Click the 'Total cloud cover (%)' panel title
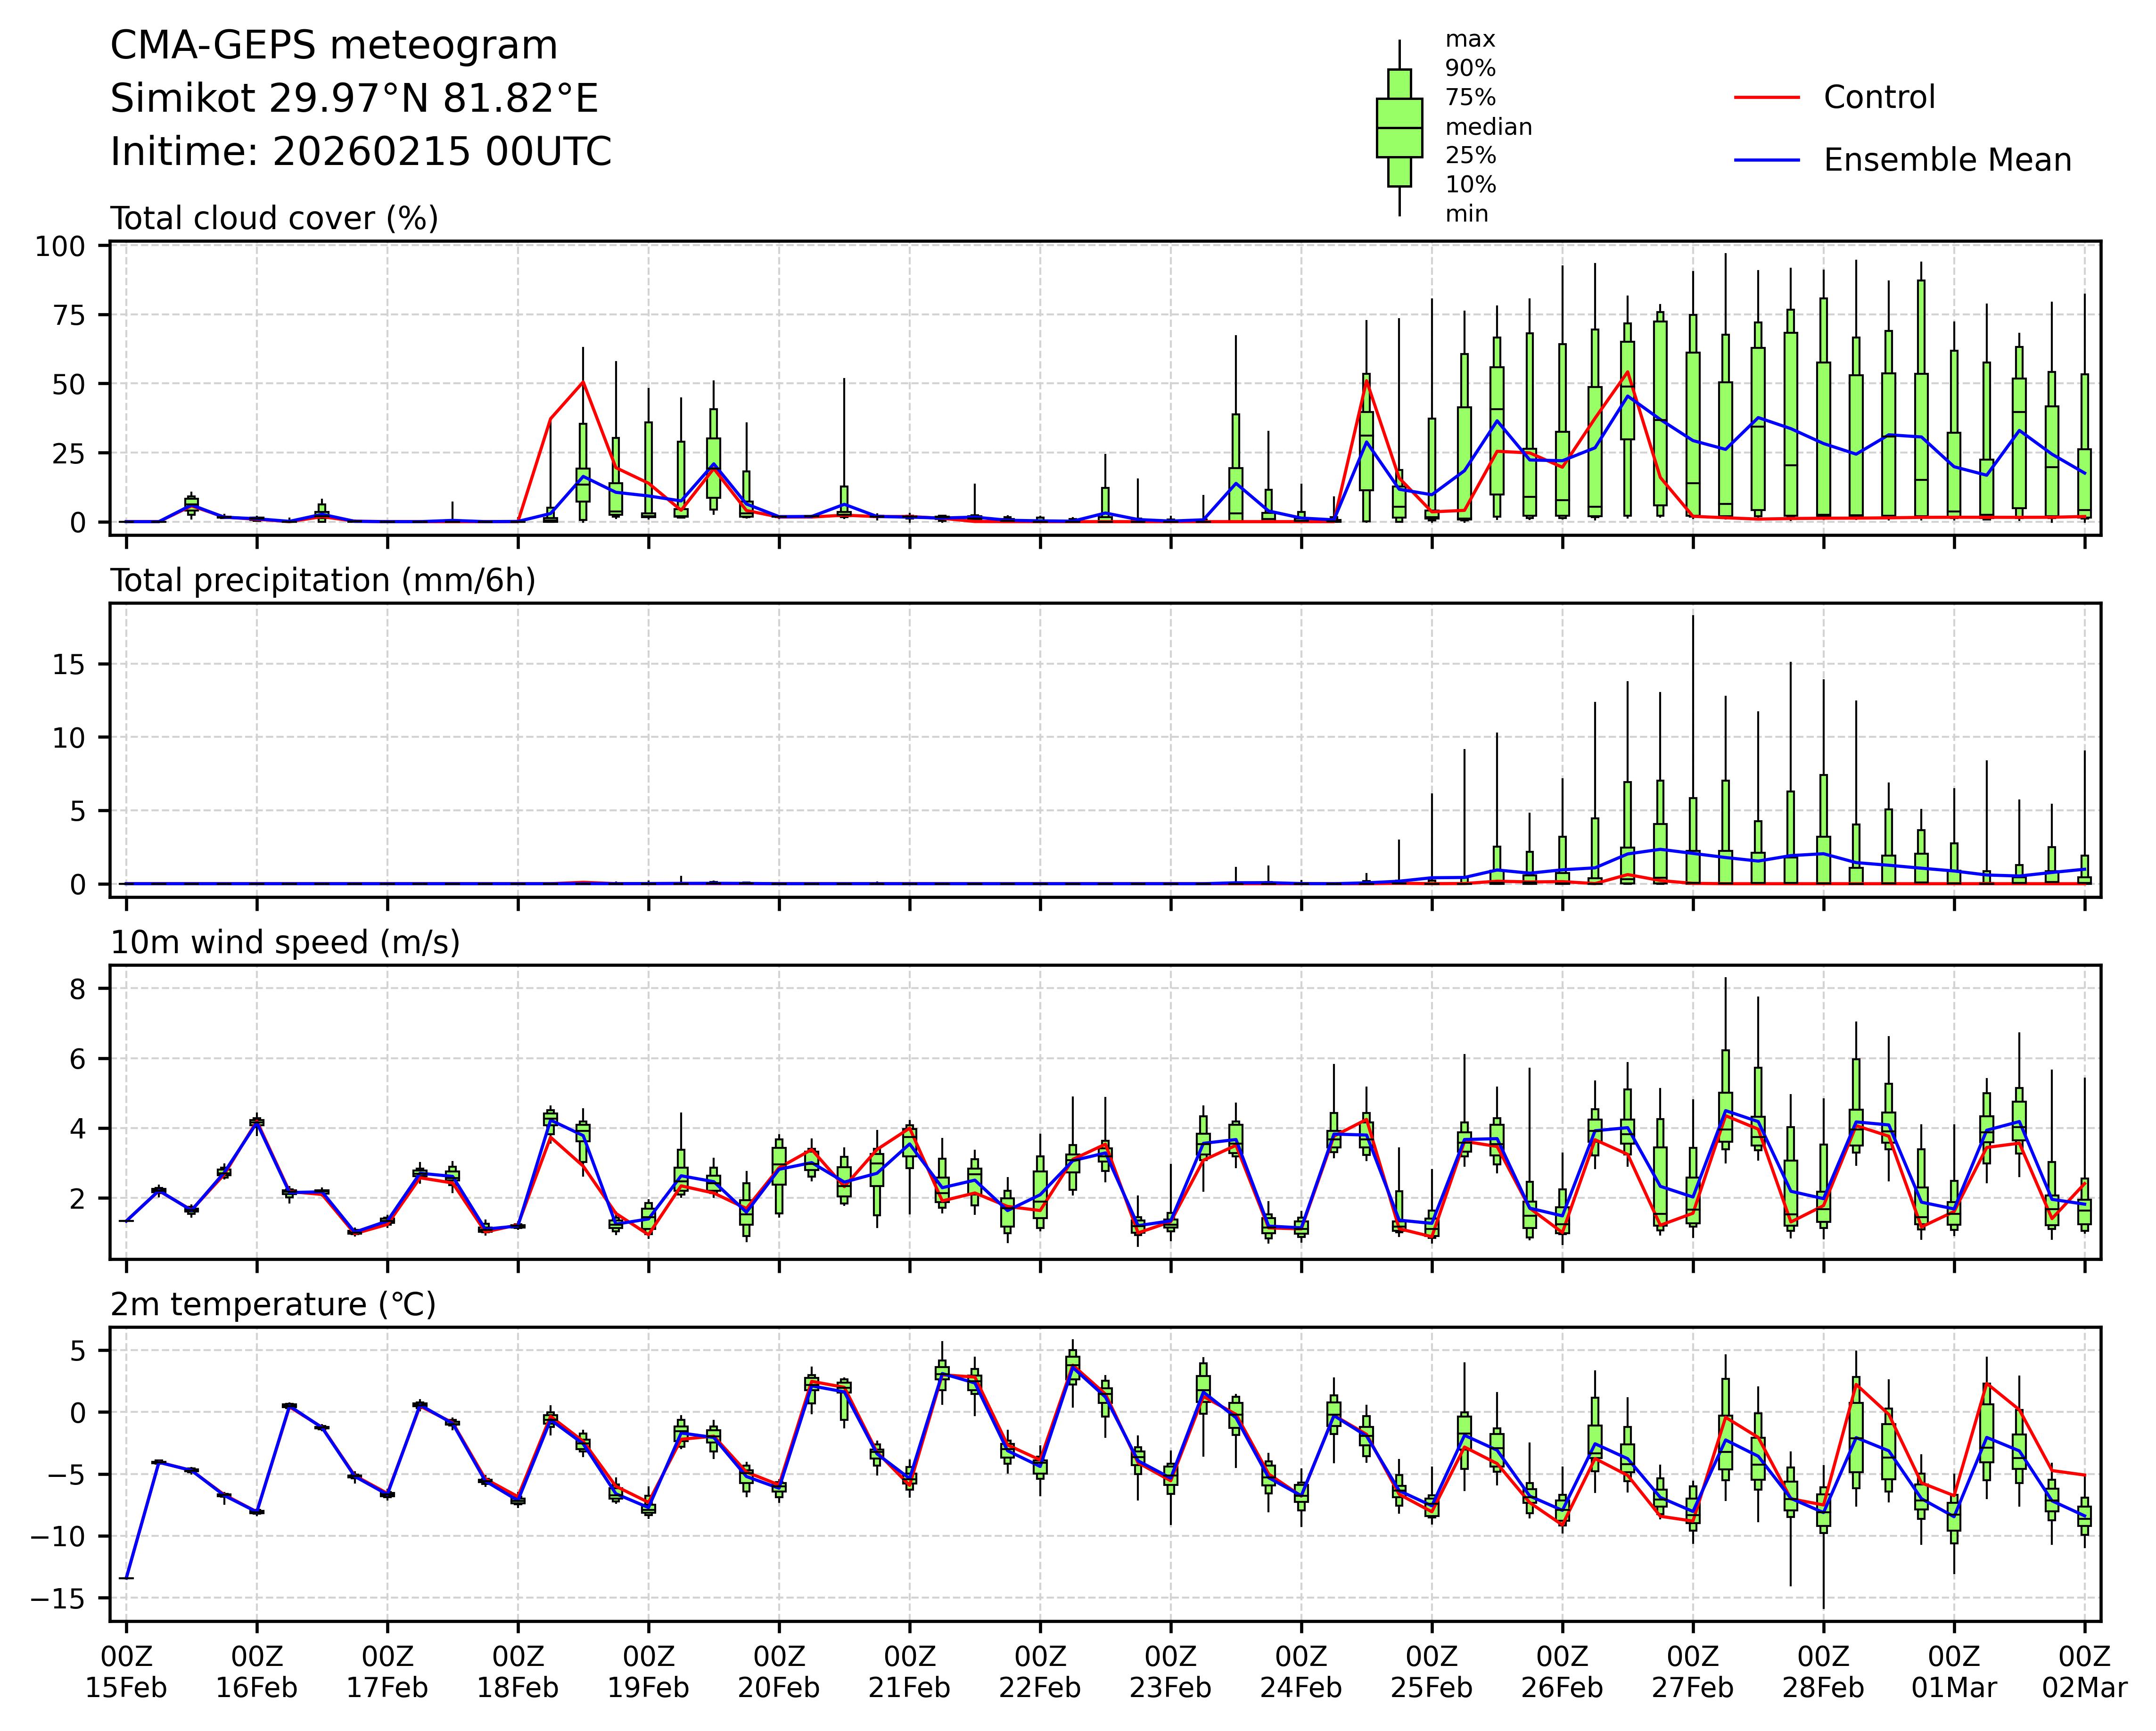Viewport: 2156px width, 1731px height. tap(274, 218)
